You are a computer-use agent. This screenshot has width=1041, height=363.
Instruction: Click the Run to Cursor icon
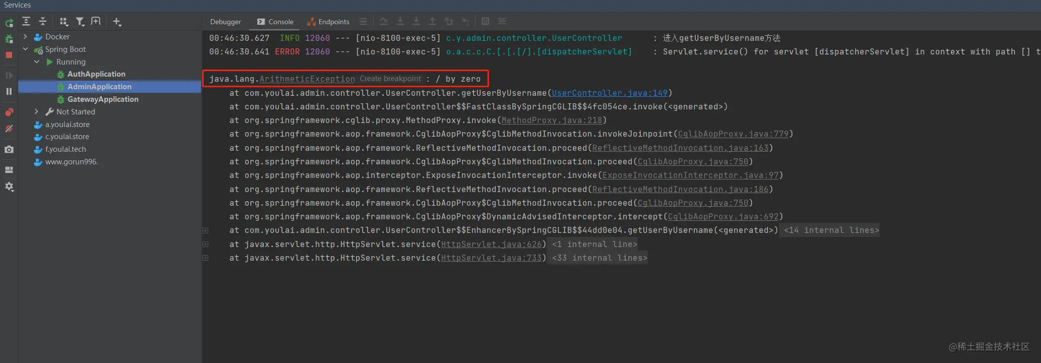tap(465, 21)
